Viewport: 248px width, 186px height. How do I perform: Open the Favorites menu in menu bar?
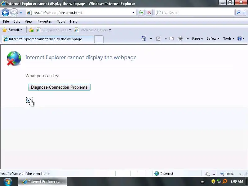pyautogui.click(x=44, y=21)
